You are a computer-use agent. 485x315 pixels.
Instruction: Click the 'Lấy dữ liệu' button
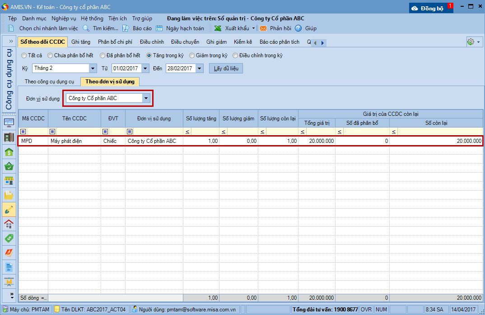coord(226,68)
